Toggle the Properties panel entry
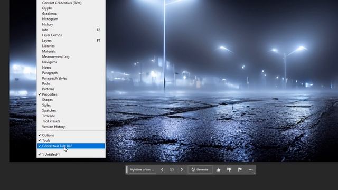This screenshot has height=190, width=338. pos(71,94)
